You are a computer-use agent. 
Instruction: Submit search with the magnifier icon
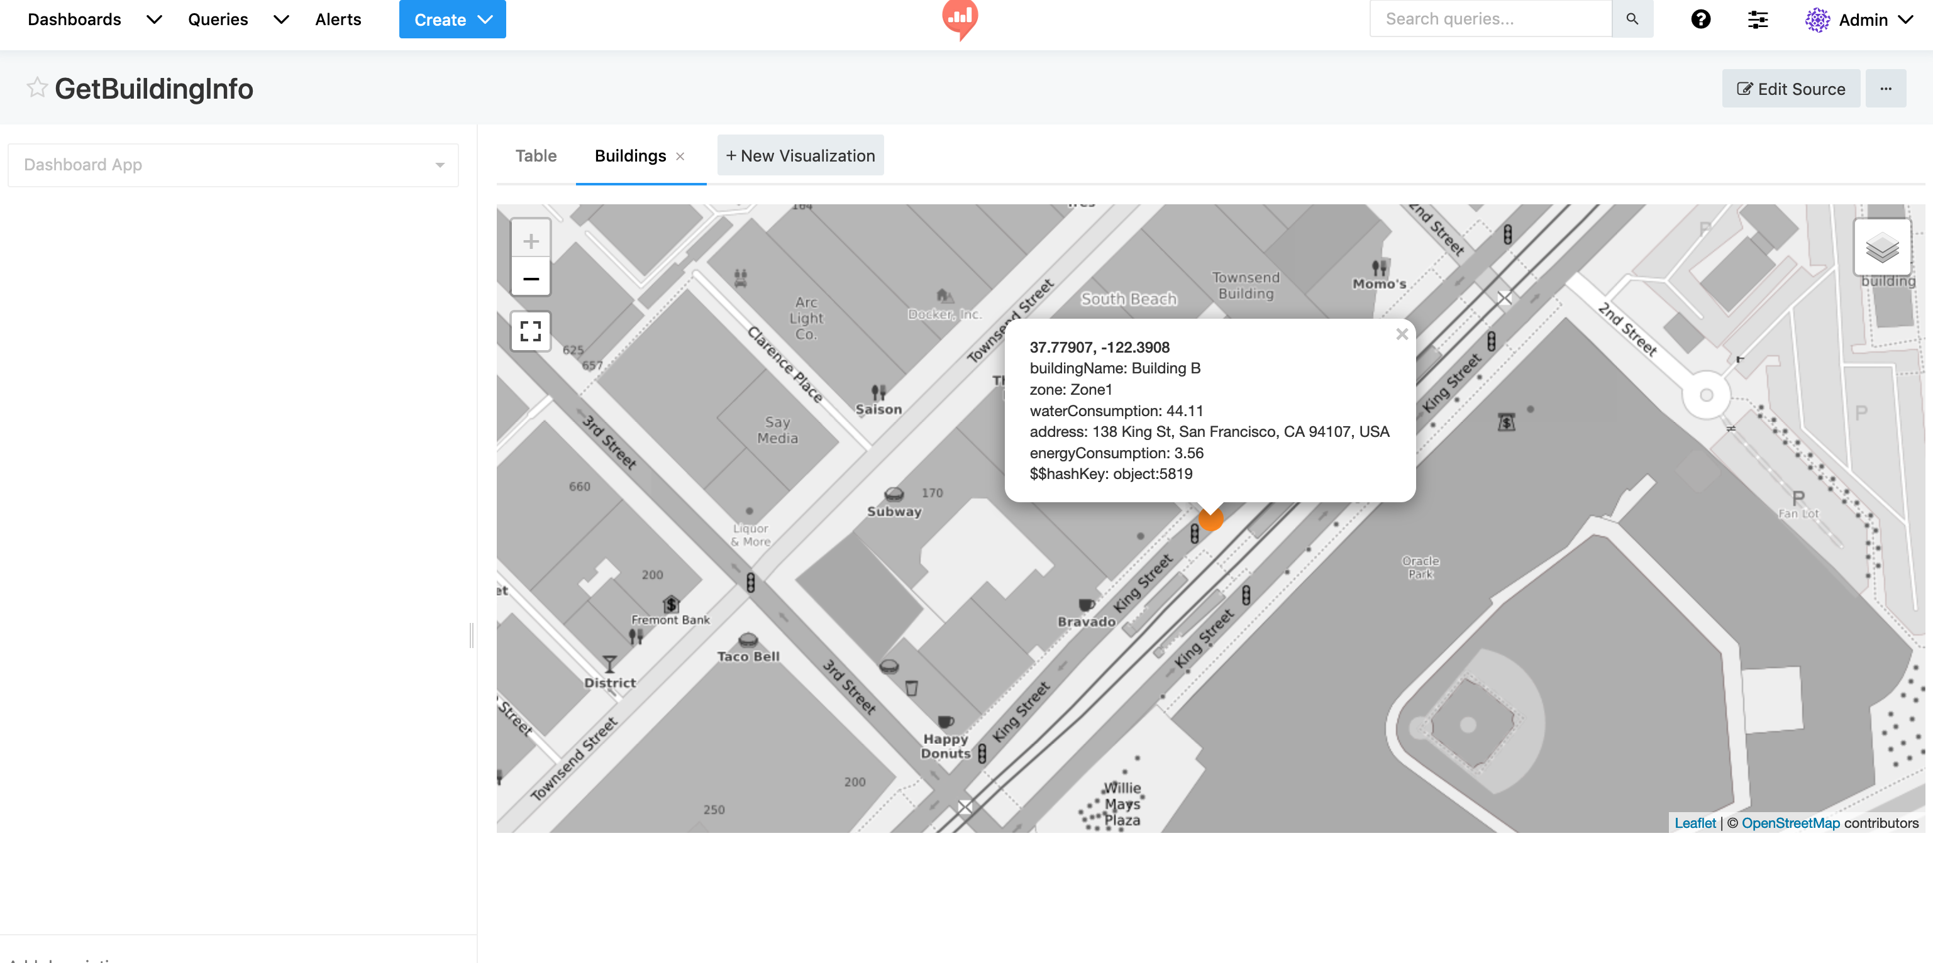coord(1633,18)
